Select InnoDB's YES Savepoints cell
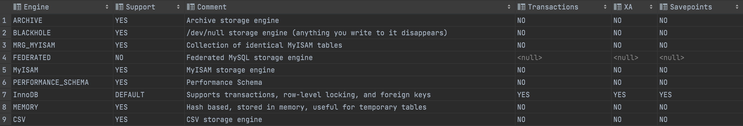Viewport: 743px width, 126px height. 700,95
